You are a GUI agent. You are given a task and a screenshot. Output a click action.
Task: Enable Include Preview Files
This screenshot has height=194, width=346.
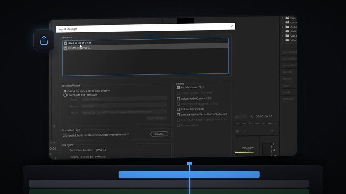pos(178,109)
